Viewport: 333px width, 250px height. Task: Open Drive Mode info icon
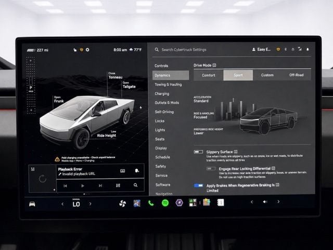tap(214, 65)
